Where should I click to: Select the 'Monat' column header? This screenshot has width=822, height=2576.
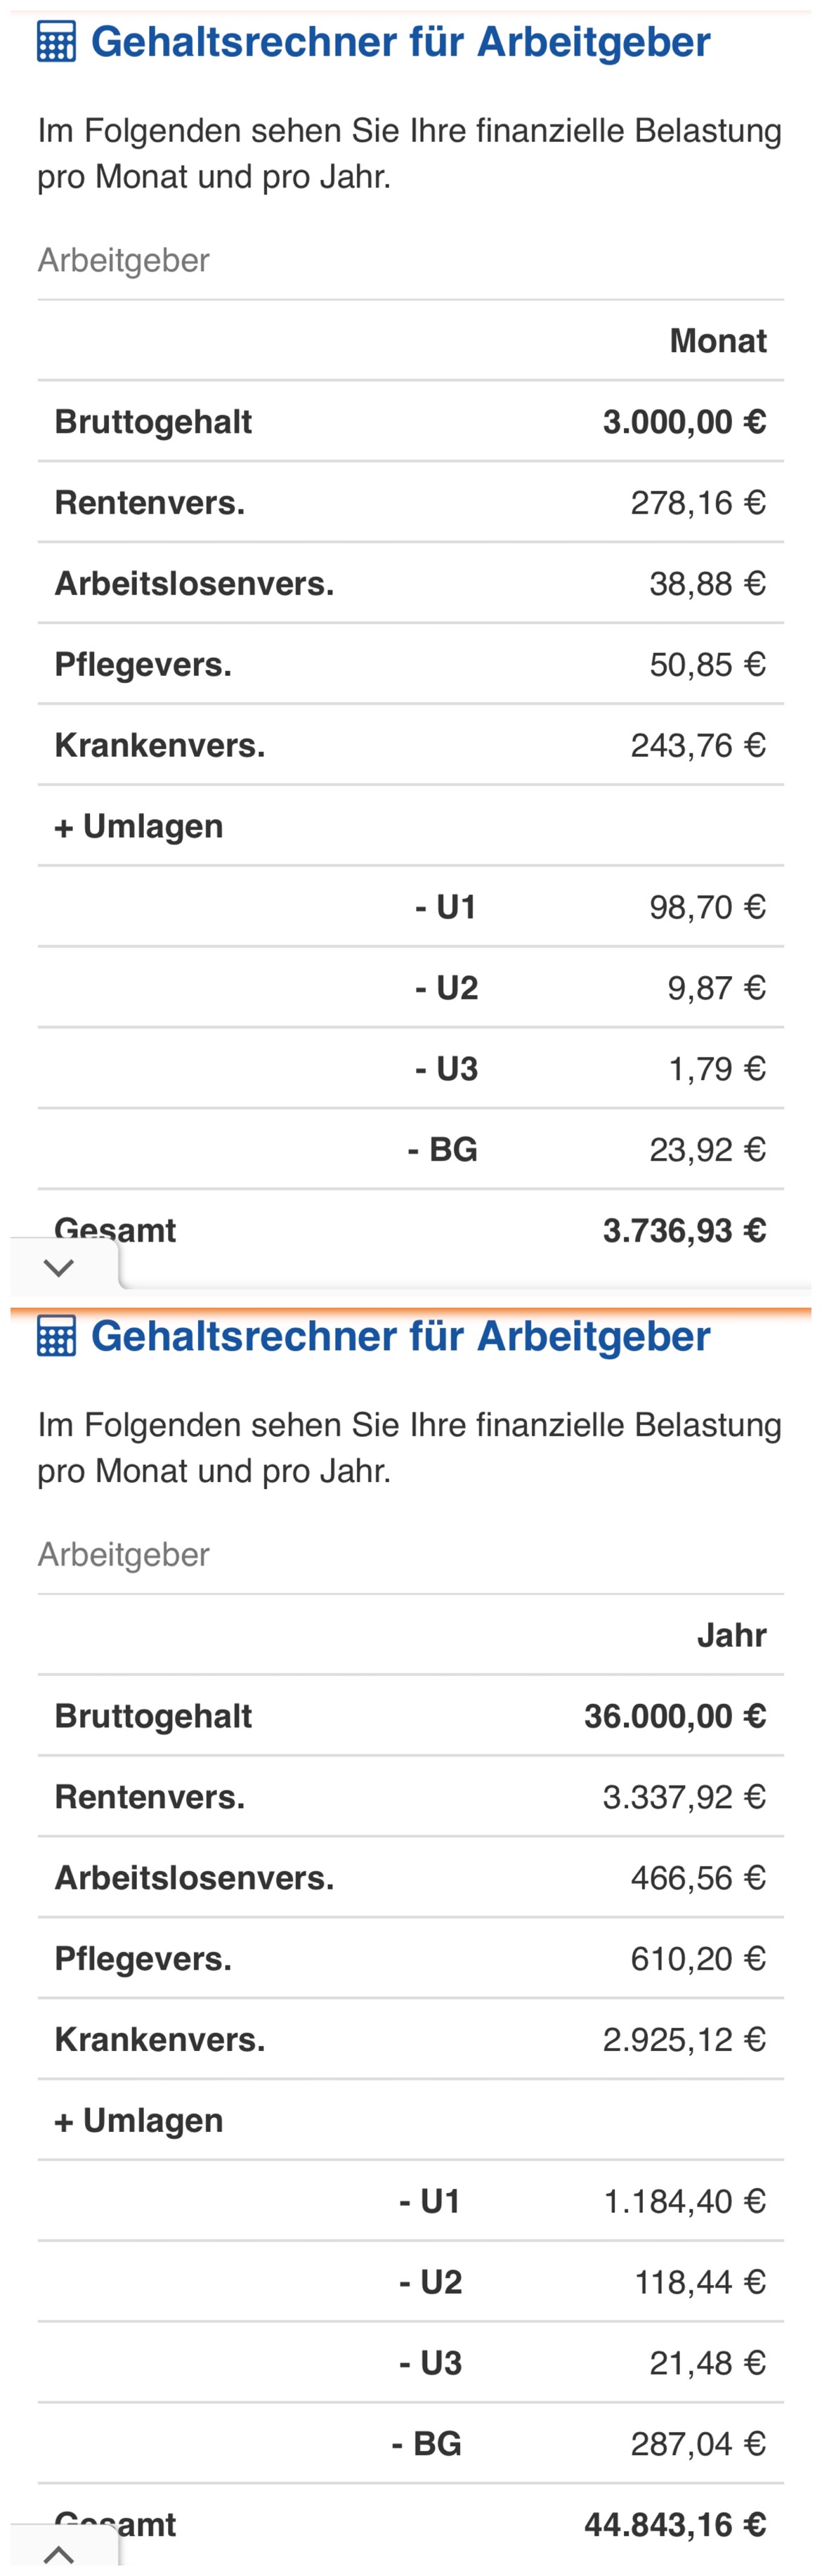coord(717,341)
